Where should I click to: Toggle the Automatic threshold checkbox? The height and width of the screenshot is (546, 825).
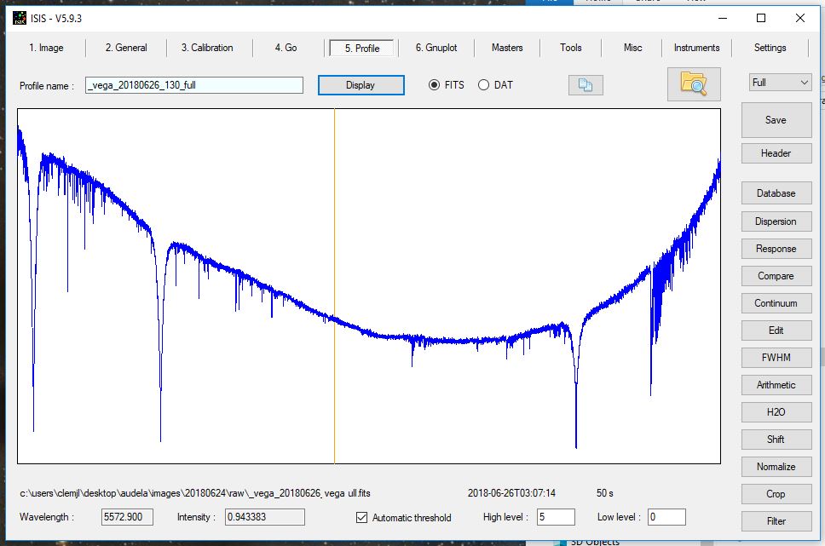[362, 517]
